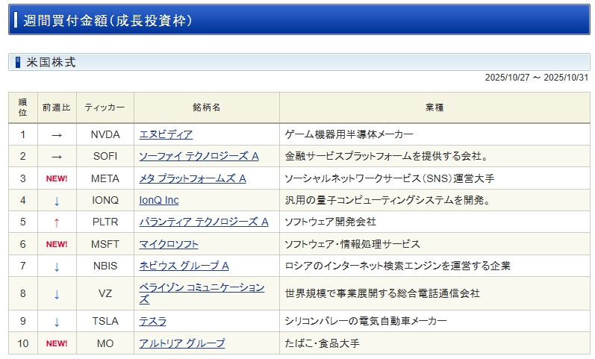Go to the マイクロソフト stock link
The height and width of the screenshot is (359, 595).
click(x=170, y=244)
